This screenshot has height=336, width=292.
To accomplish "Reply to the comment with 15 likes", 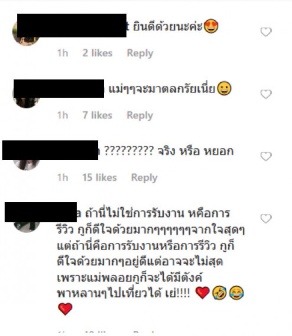I will (144, 177).
